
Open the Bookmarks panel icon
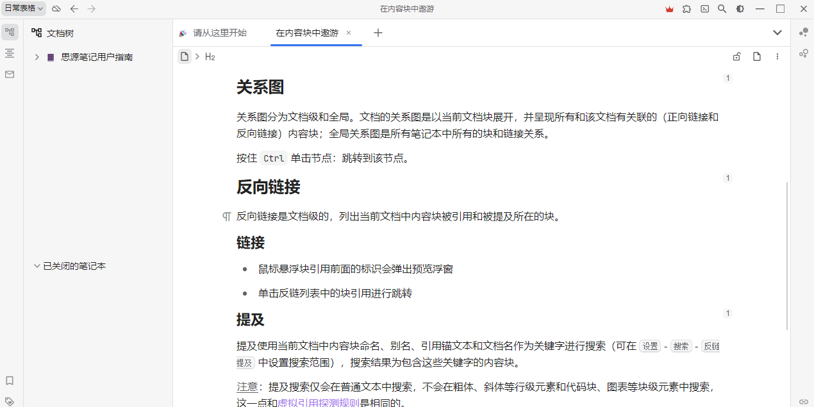coord(10,380)
